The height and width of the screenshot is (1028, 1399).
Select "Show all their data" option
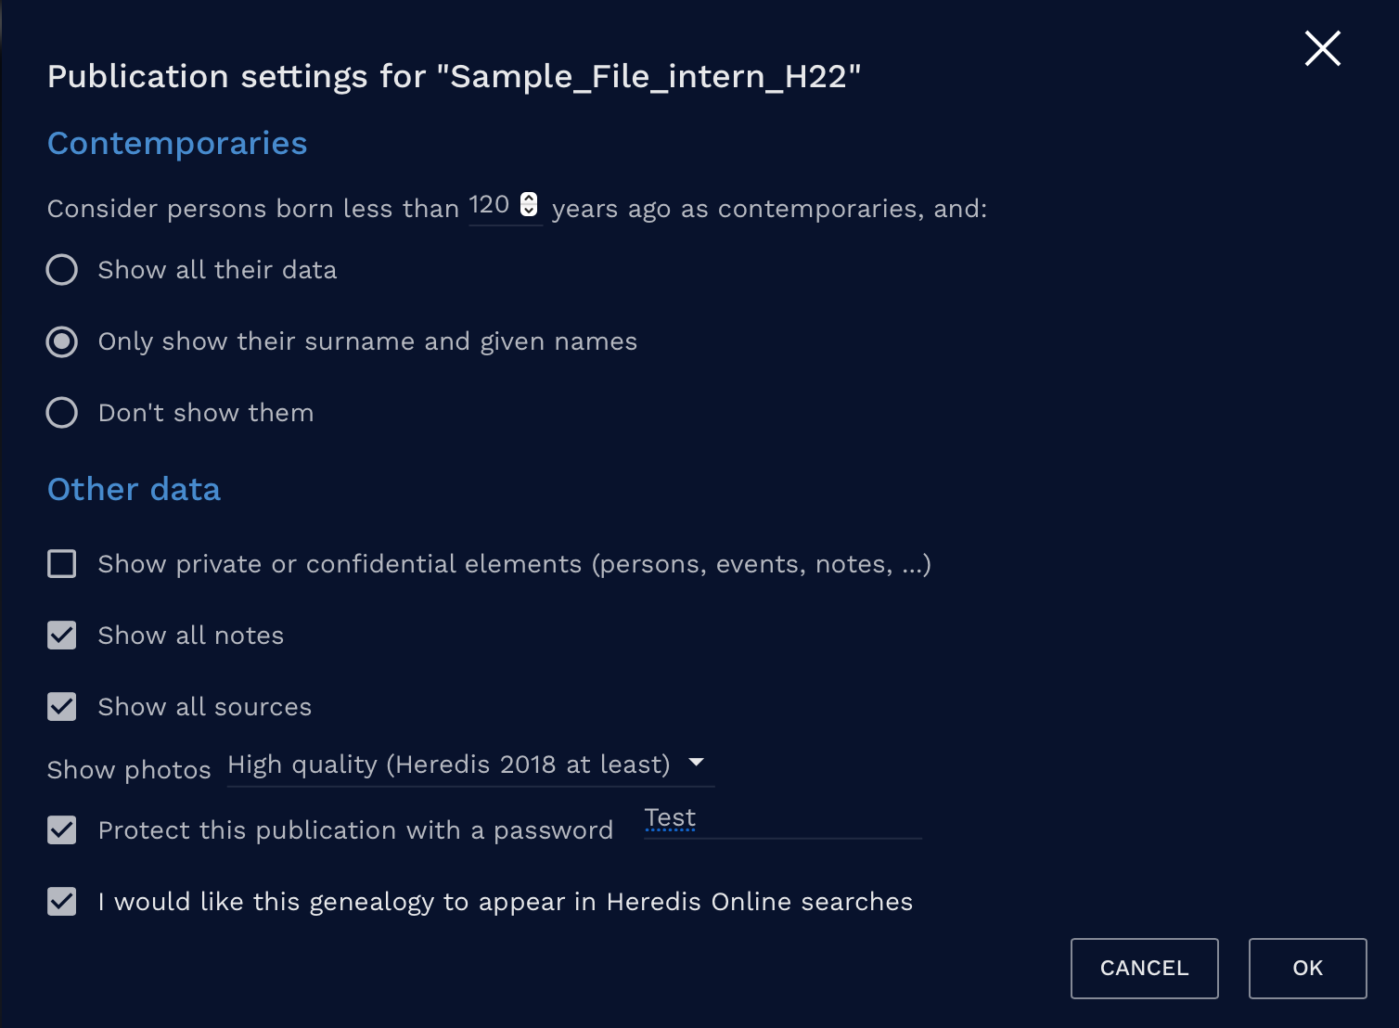(x=61, y=269)
